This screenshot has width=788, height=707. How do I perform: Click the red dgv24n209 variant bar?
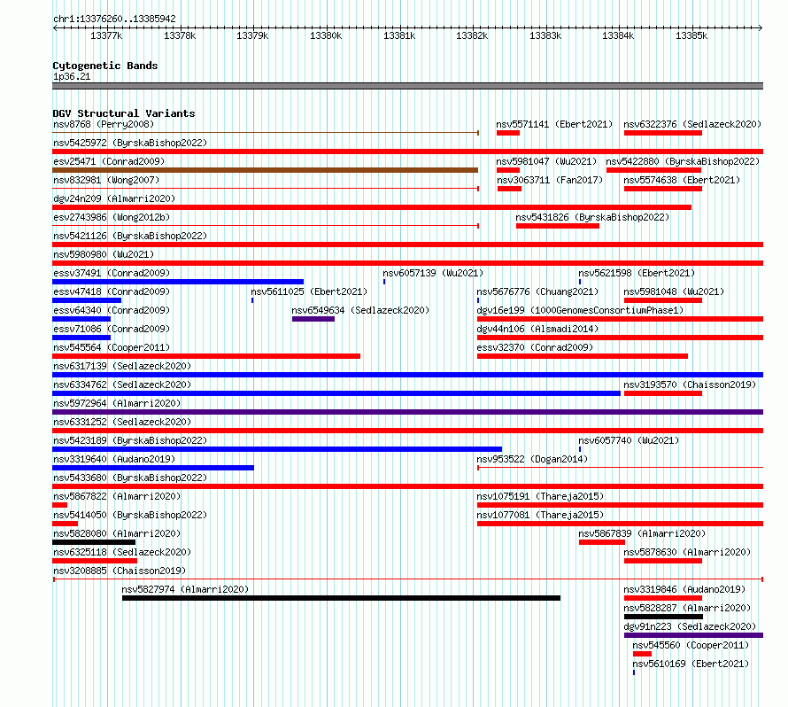(x=372, y=207)
